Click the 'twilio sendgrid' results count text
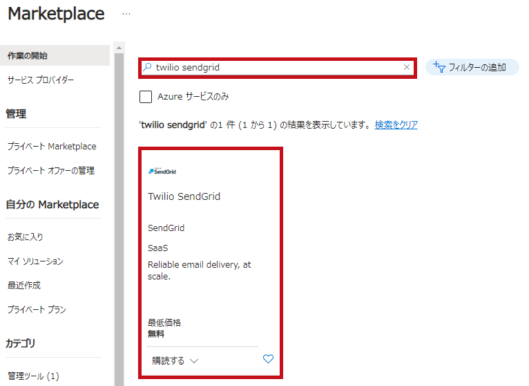Screen dimensions: 529x386 [255, 125]
